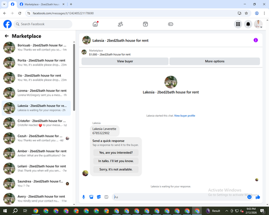
Task: Open conversation info purple icon
Action: pos(256,40)
